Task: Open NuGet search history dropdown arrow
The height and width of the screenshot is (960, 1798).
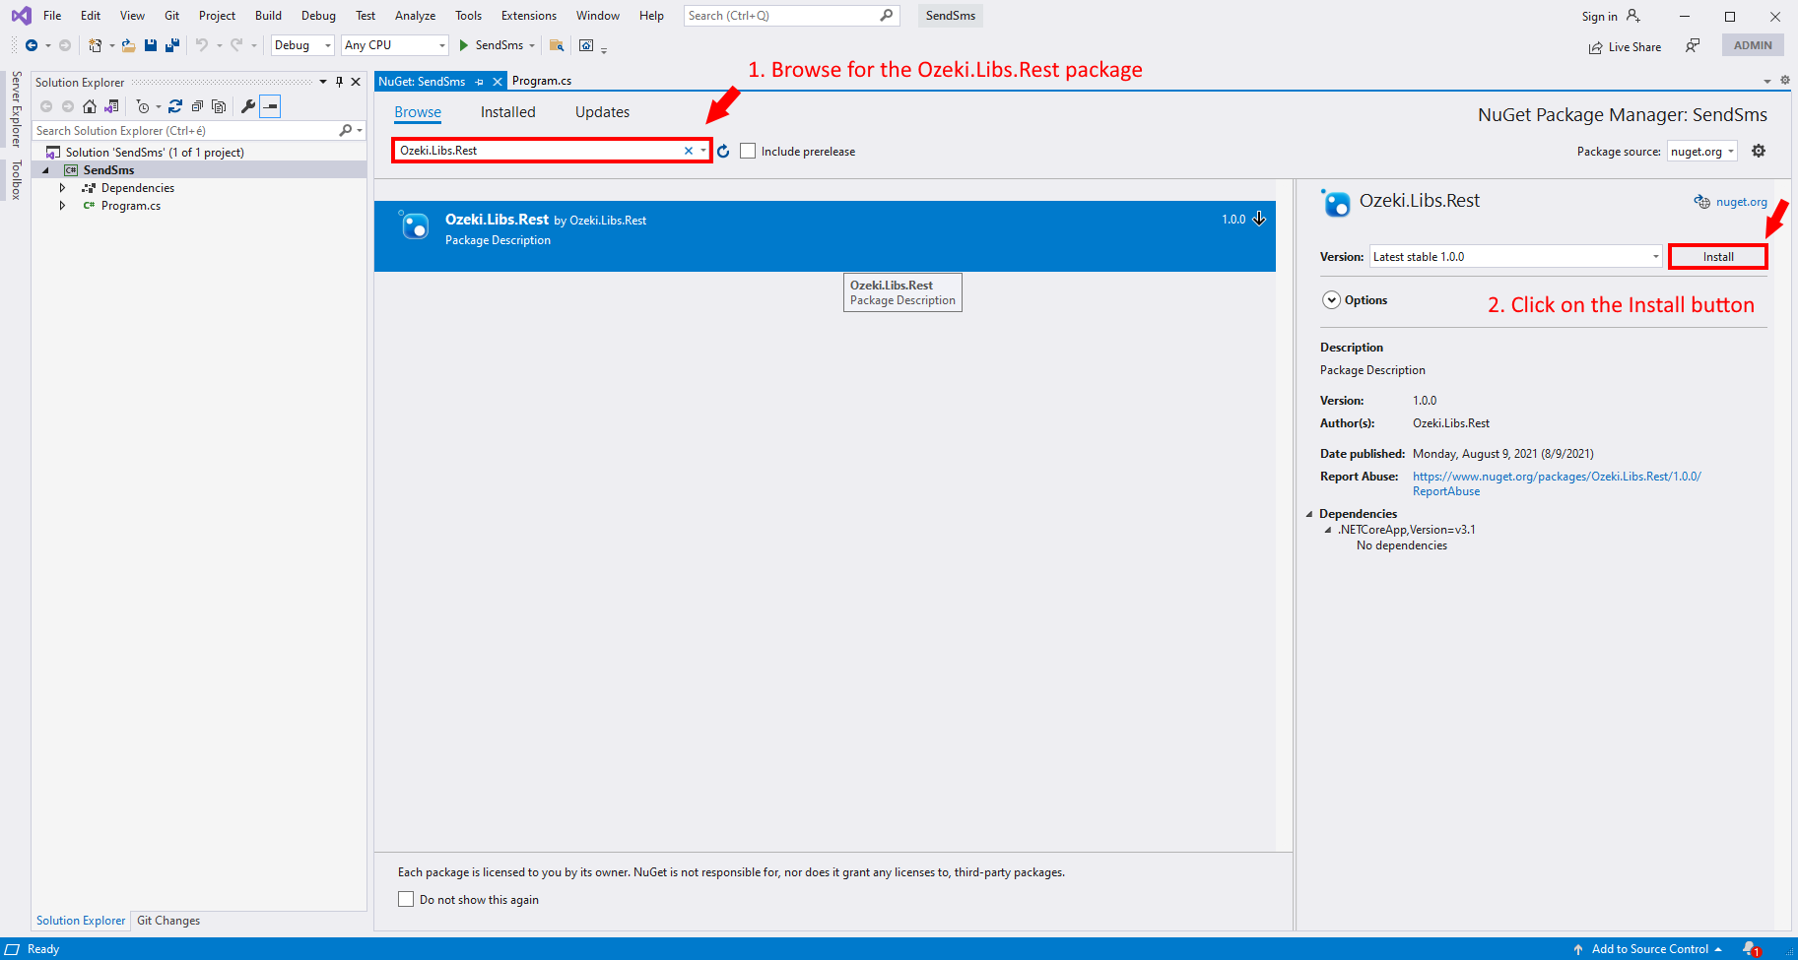Action: coord(703,151)
